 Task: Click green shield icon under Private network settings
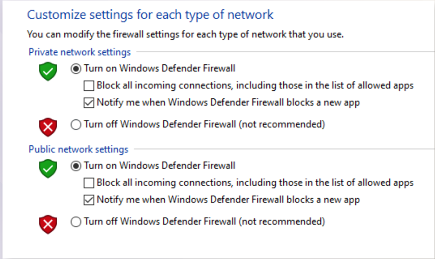[x=48, y=71]
